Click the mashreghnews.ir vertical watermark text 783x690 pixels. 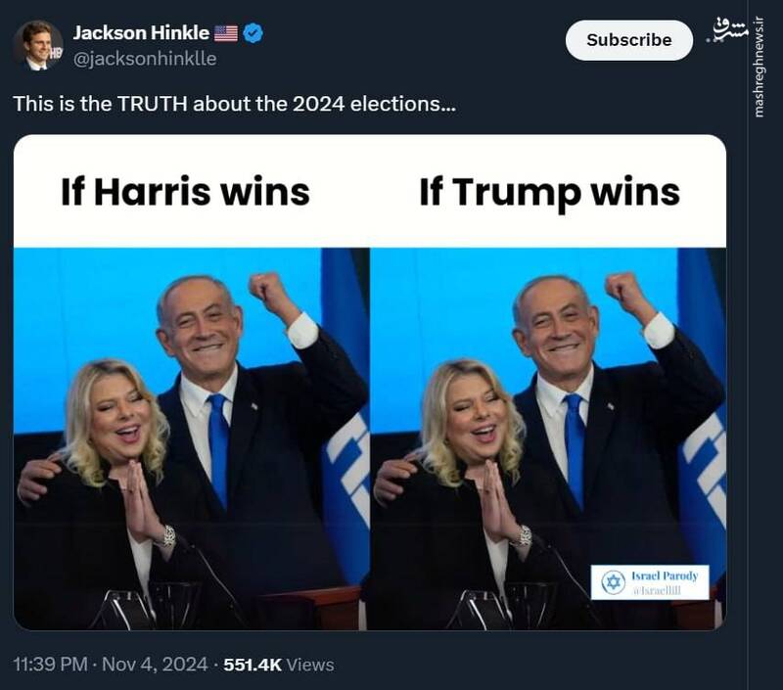pyautogui.click(x=760, y=67)
